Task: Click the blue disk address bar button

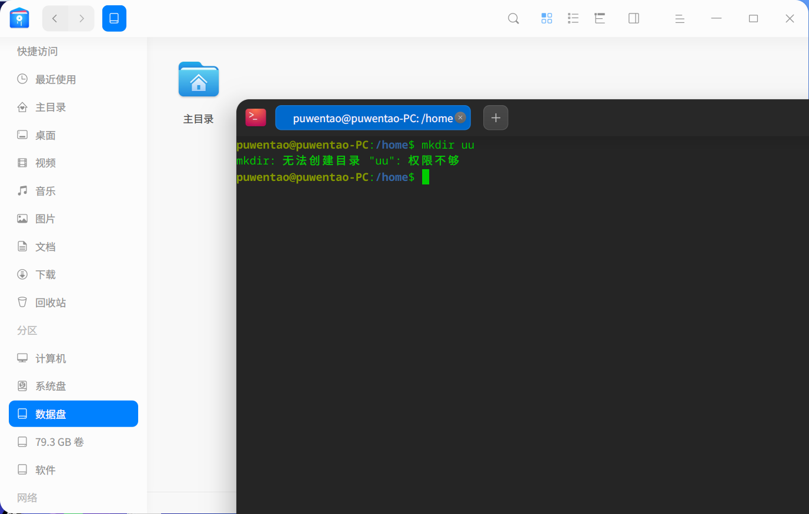Action: 114,19
